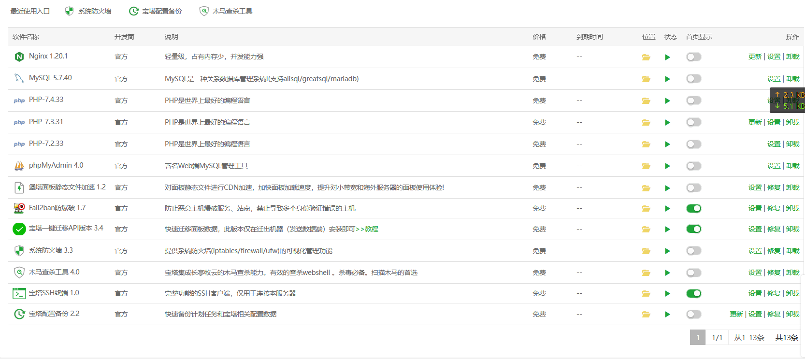Viewport: 805px width, 359px height.
Task: Open 系统防火墙 from recent shortcuts bar
Action: (x=88, y=11)
